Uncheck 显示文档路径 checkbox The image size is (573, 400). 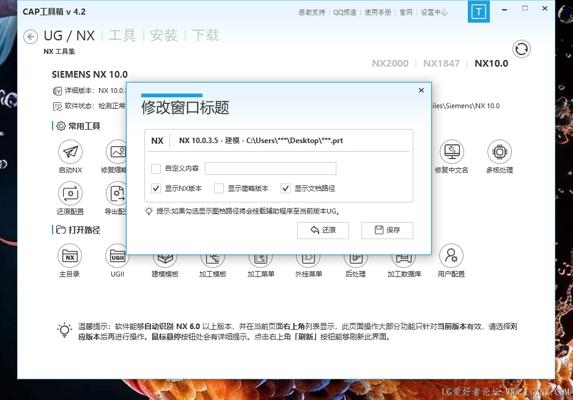286,188
